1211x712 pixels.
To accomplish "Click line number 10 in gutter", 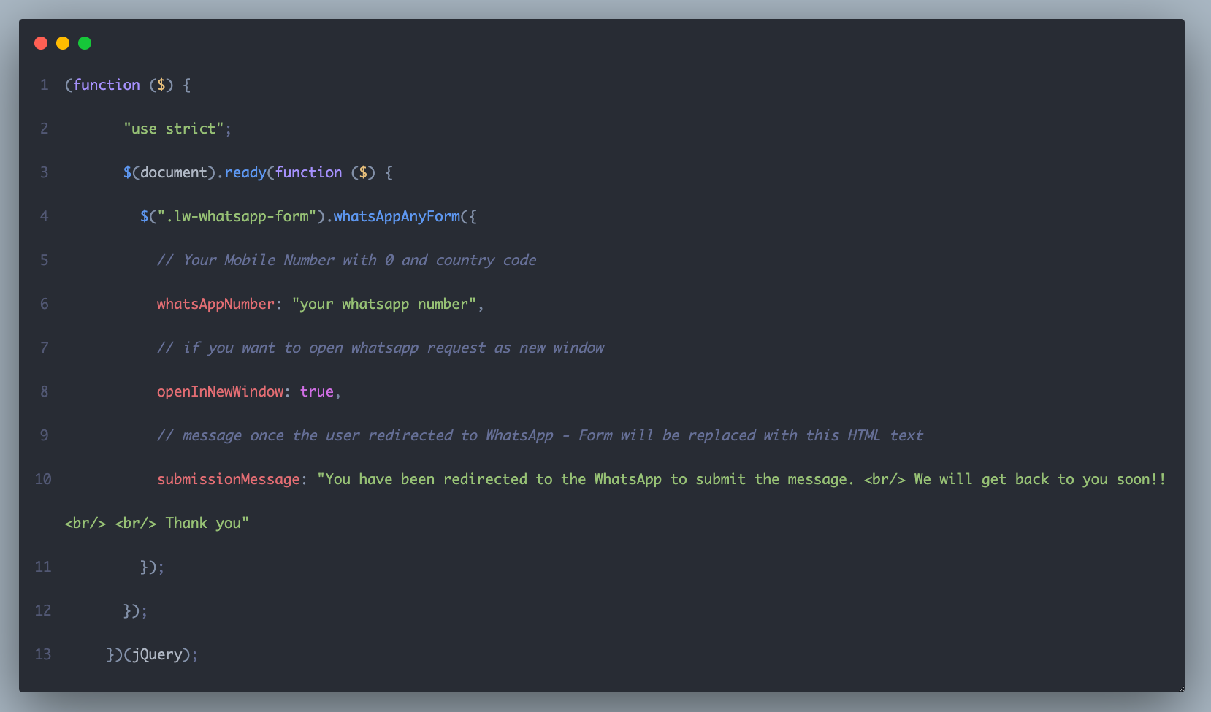I will (43, 479).
